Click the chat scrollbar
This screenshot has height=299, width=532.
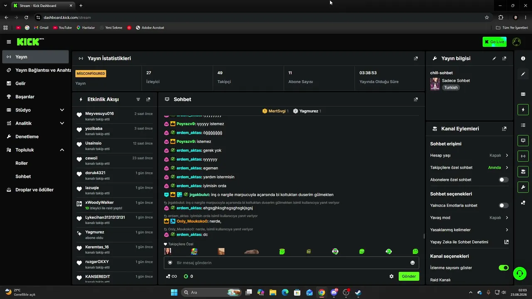point(424,236)
